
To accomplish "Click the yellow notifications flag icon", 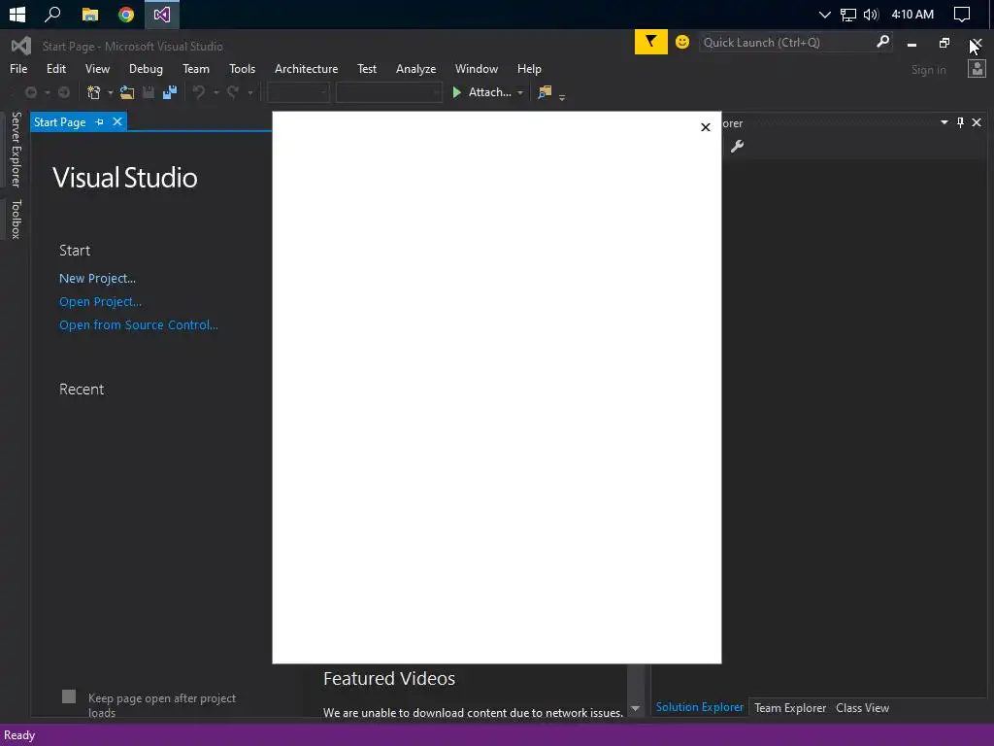I will pyautogui.click(x=650, y=42).
